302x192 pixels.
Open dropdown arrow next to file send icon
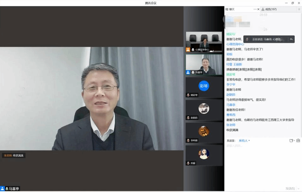point(294,141)
